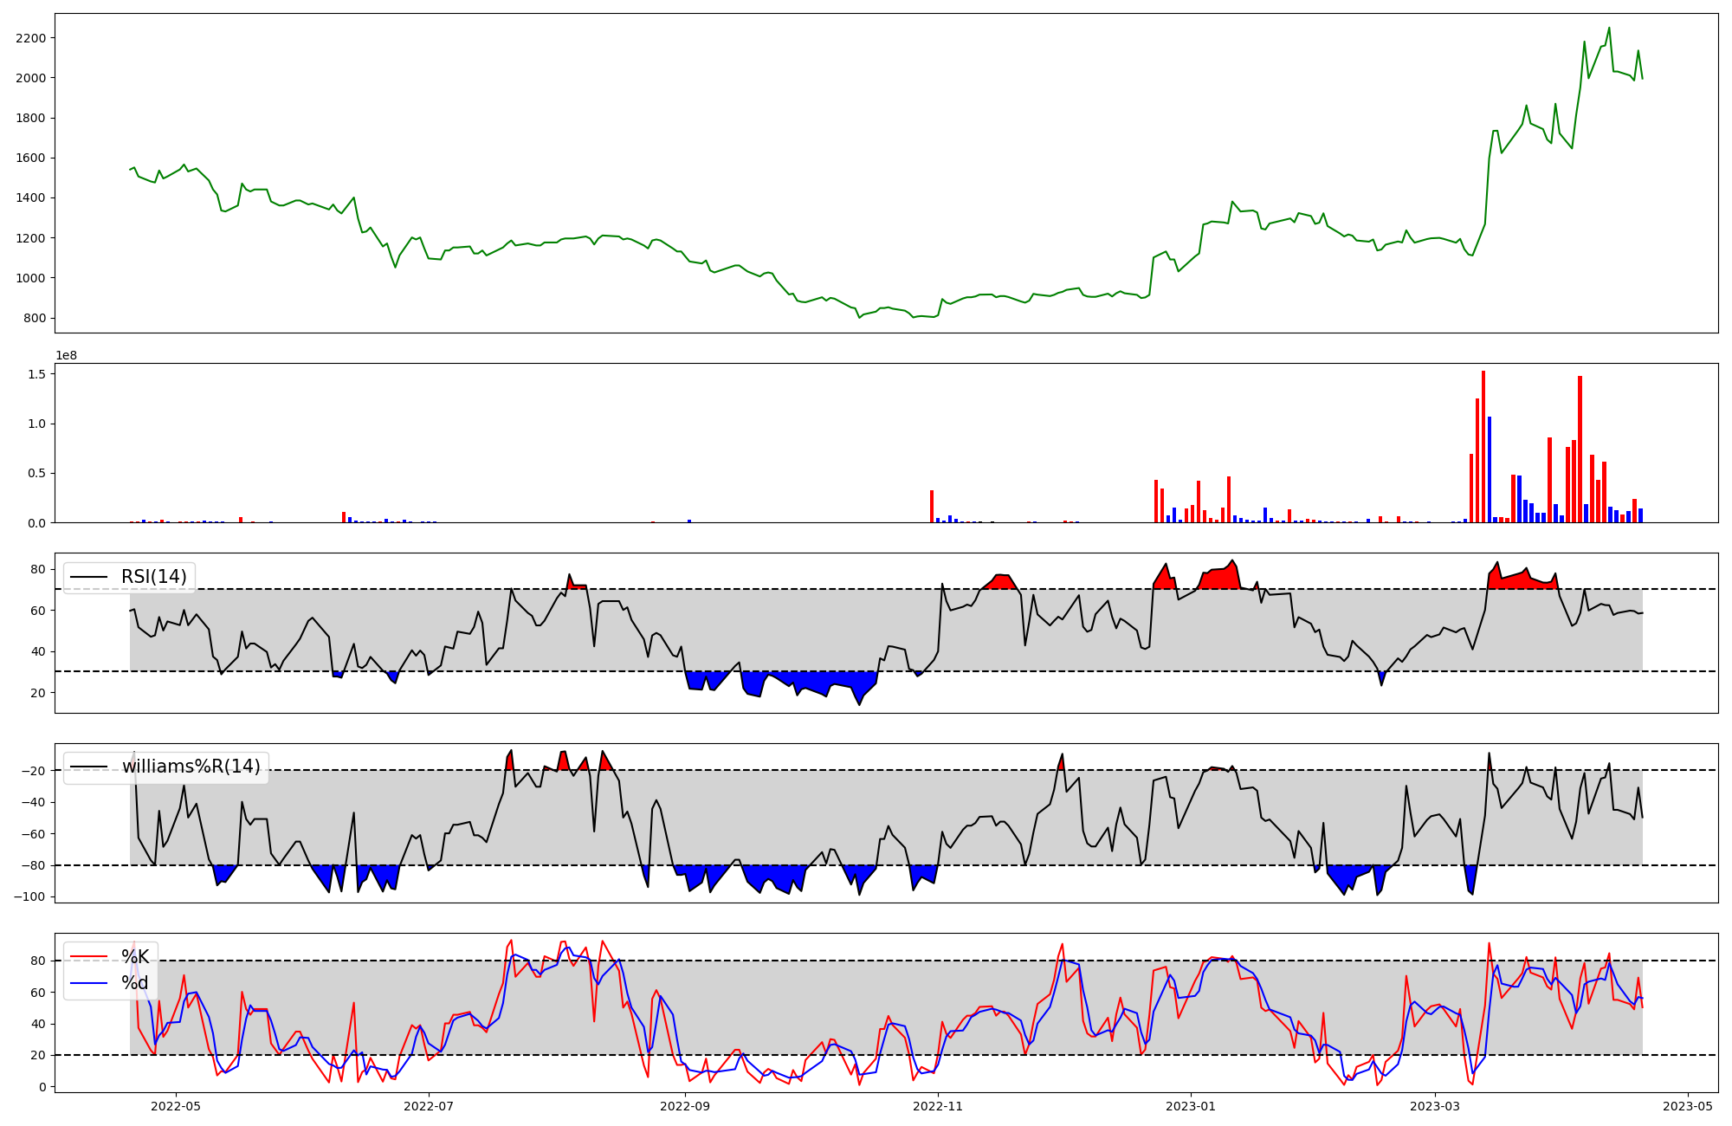Click the -100 Williams %R axis label

point(29,896)
